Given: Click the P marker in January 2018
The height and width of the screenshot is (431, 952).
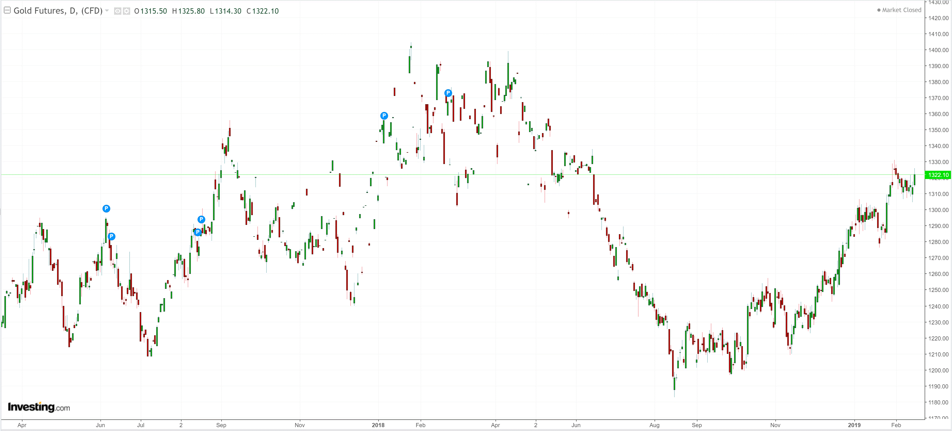Looking at the screenshot, I should click(x=384, y=116).
